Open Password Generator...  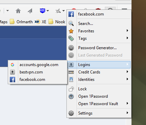click(99, 48)
